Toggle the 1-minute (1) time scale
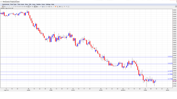 click(x=11, y=7)
